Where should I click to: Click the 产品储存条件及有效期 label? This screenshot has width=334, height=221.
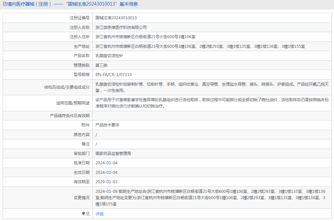[x=70, y=115]
